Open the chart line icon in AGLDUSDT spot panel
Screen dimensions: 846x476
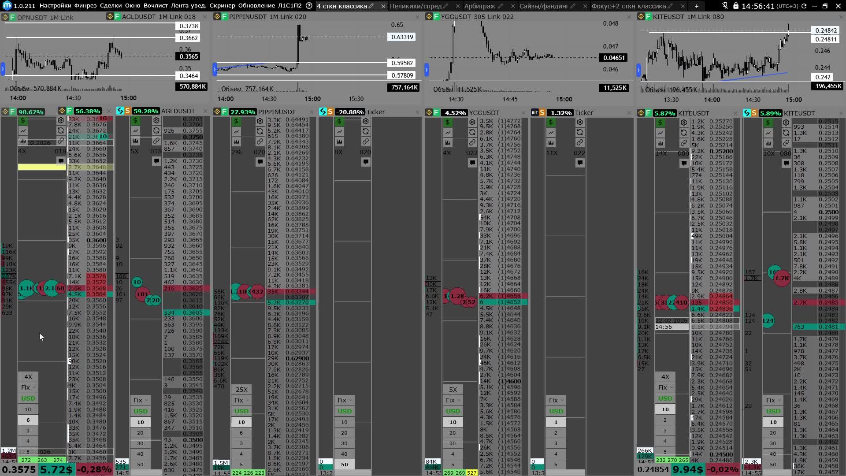point(135,131)
